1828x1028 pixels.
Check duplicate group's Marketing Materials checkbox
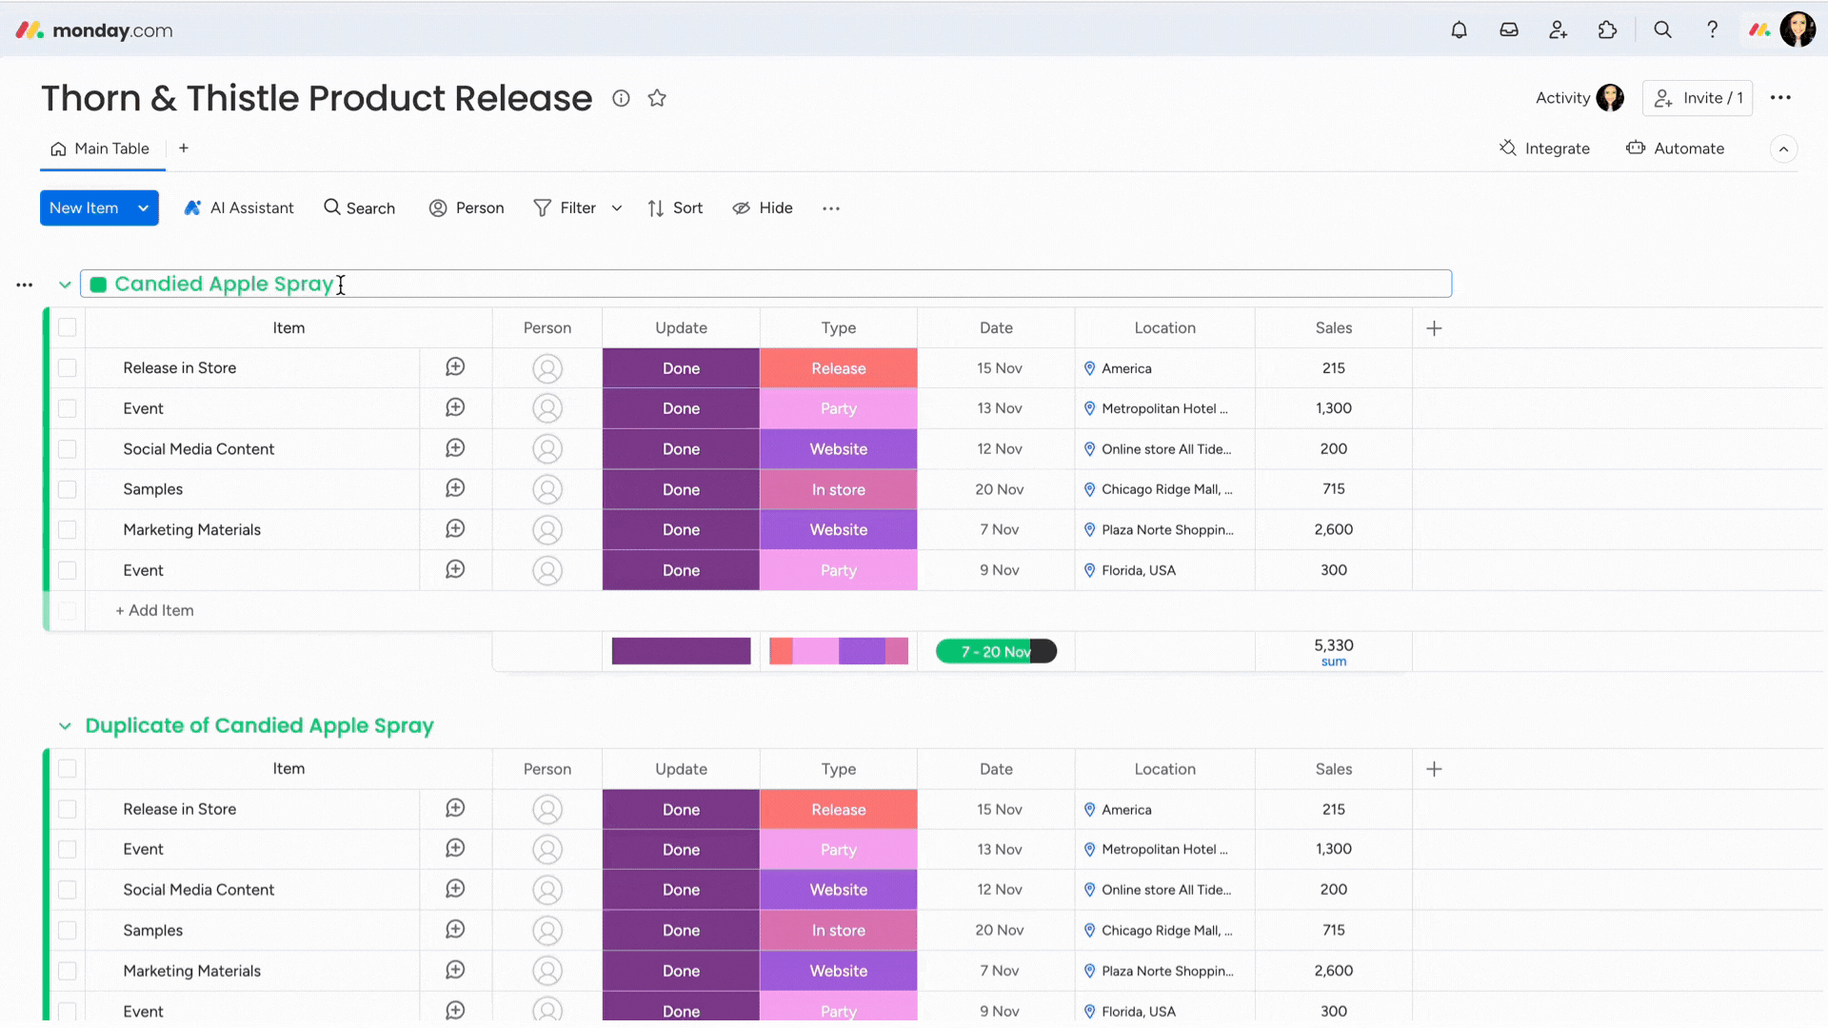click(67, 971)
